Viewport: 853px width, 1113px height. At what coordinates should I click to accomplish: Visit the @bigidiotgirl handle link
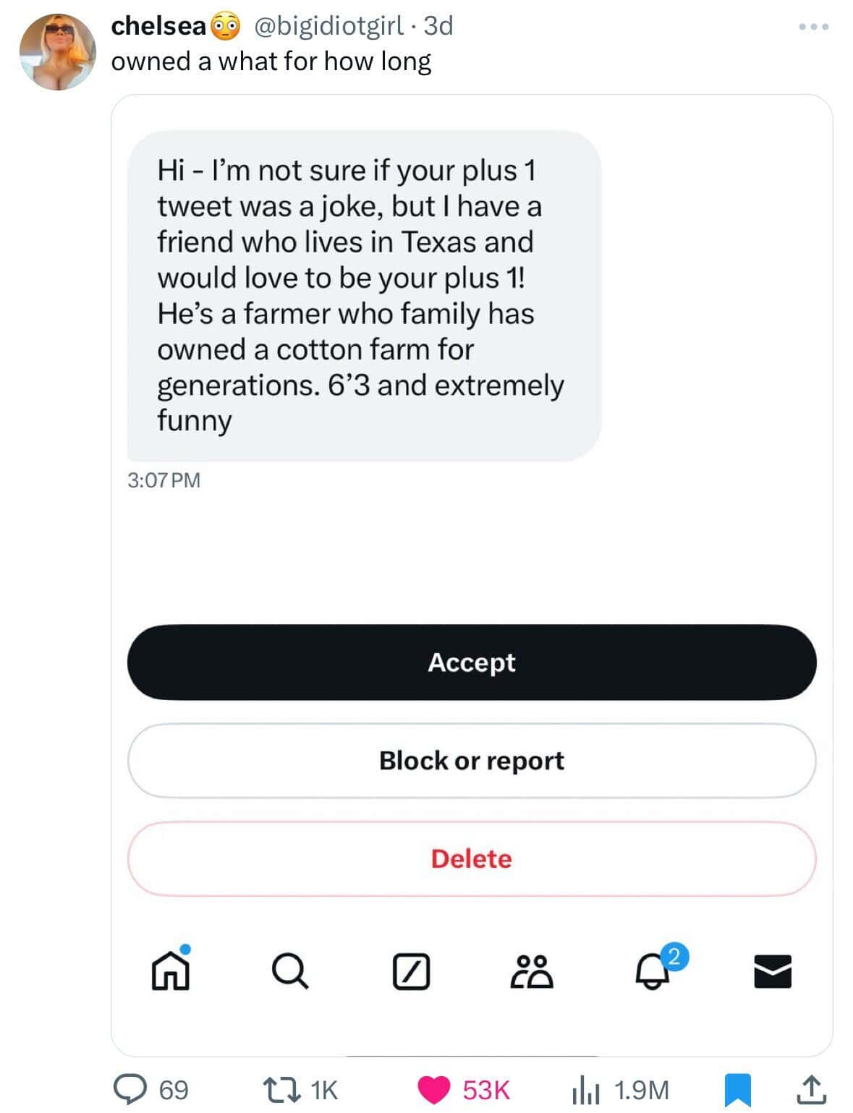point(328,26)
